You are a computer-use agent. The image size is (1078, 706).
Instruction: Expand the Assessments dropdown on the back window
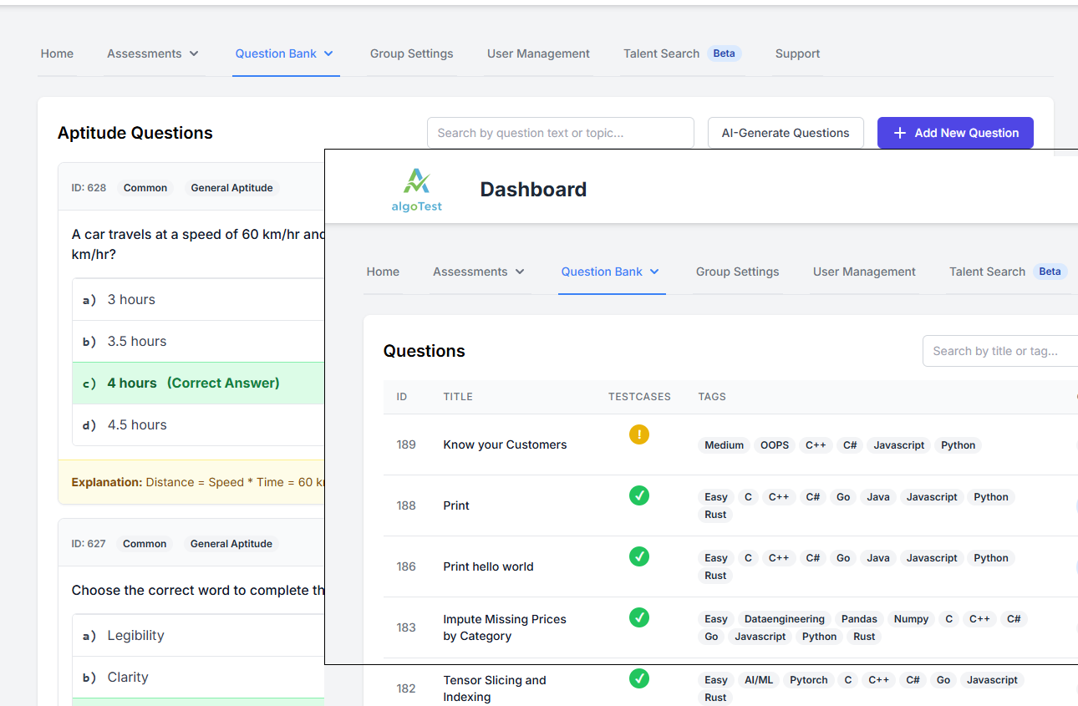153,53
